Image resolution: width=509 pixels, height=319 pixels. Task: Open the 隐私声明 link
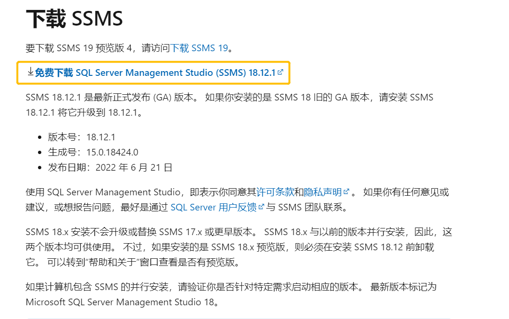click(x=323, y=192)
